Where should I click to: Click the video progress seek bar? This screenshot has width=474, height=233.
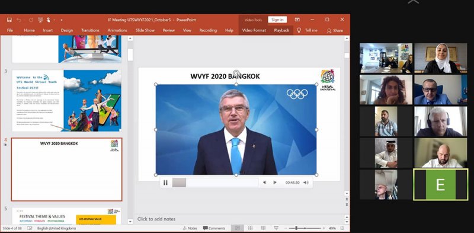click(x=215, y=183)
